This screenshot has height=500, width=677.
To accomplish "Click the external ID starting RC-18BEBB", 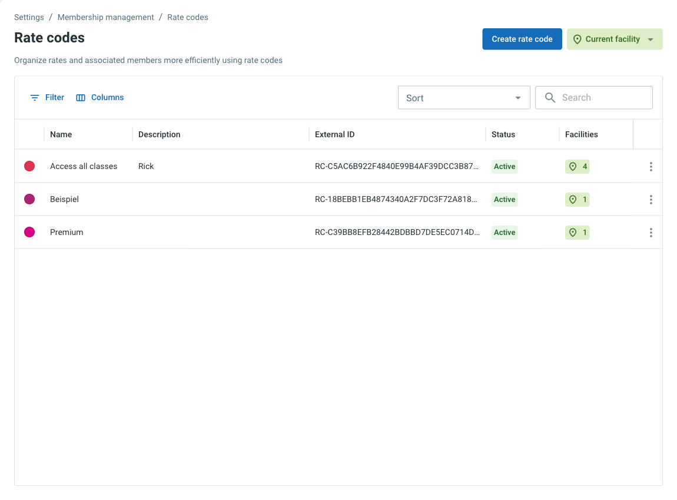I will tap(396, 199).
